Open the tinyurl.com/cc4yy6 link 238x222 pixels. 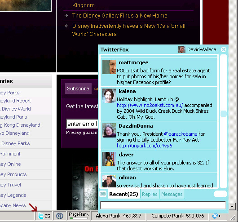(144, 146)
